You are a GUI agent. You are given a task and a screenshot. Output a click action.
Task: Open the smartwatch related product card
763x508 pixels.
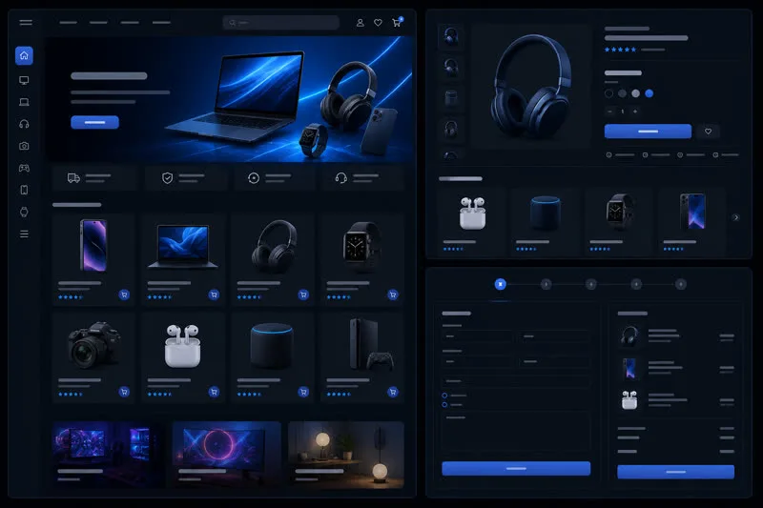(618, 222)
